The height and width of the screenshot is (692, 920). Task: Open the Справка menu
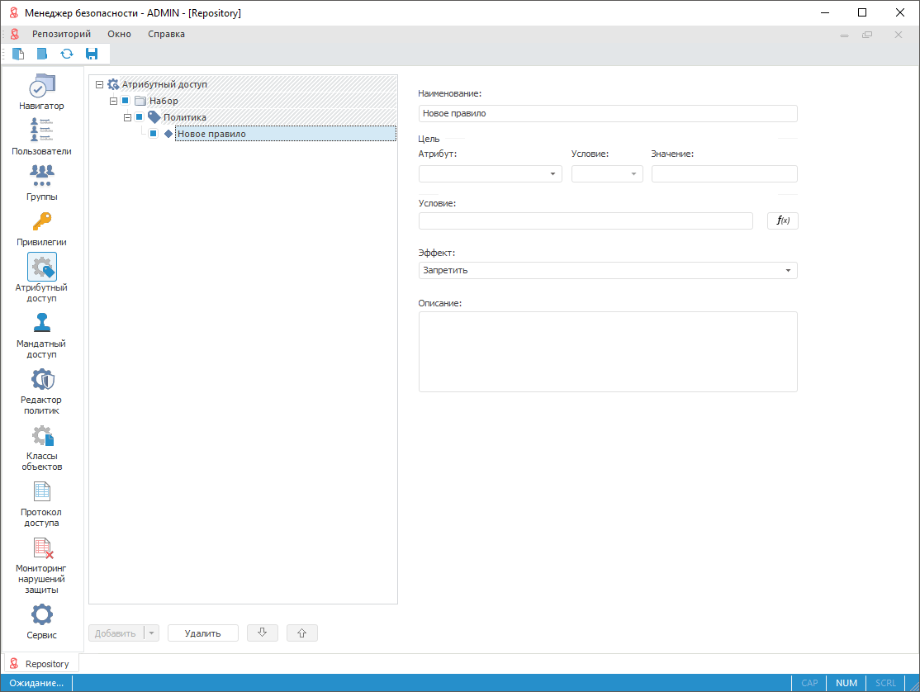coord(166,35)
